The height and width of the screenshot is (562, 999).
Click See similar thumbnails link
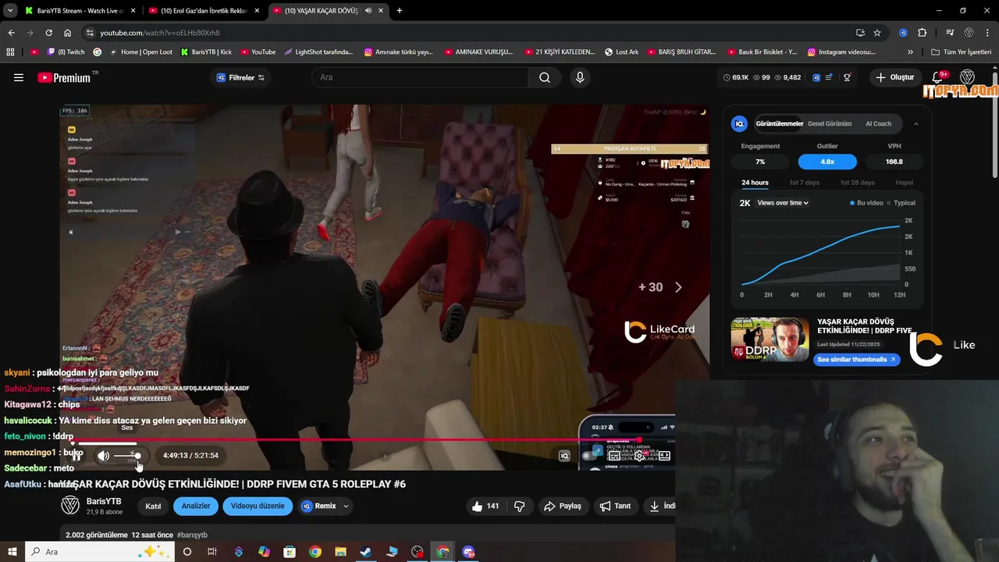click(856, 360)
